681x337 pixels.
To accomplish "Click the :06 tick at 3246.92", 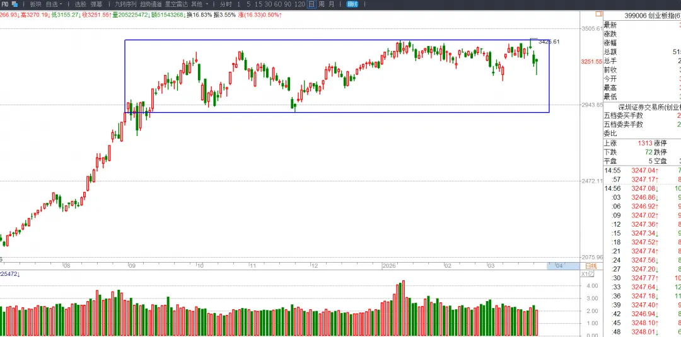I will [x=643, y=207].
